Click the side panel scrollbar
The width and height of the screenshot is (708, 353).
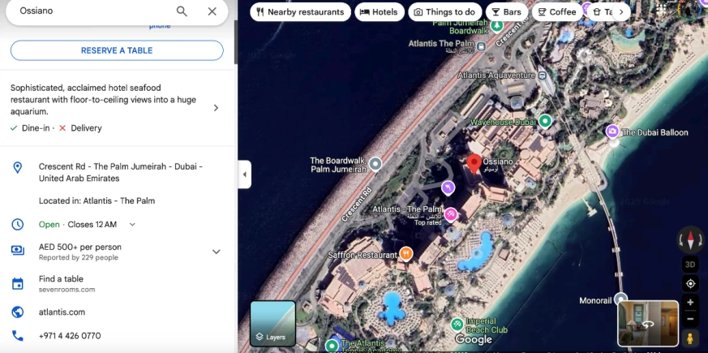(235, 41)
